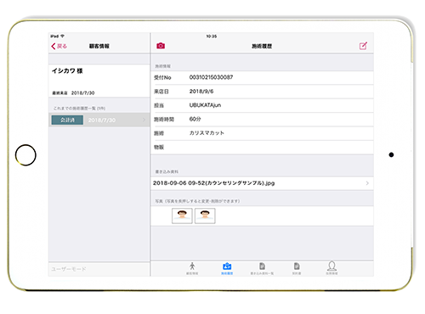Tap the visit date 2018/9/6

(201, 92)
